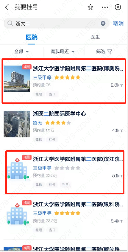128x252 pixels.
Task: Open the three-dots more menu
Action: click(105, 7)
